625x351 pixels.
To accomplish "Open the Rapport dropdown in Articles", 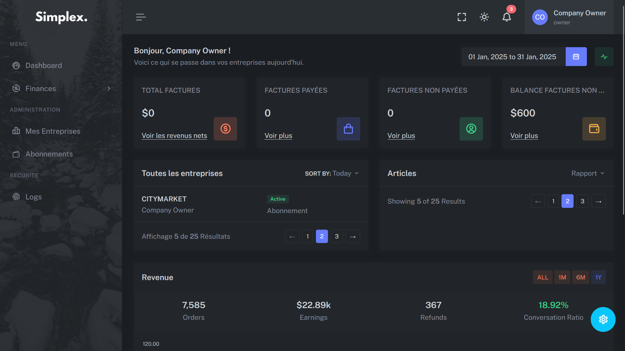I will coord(588,173).
